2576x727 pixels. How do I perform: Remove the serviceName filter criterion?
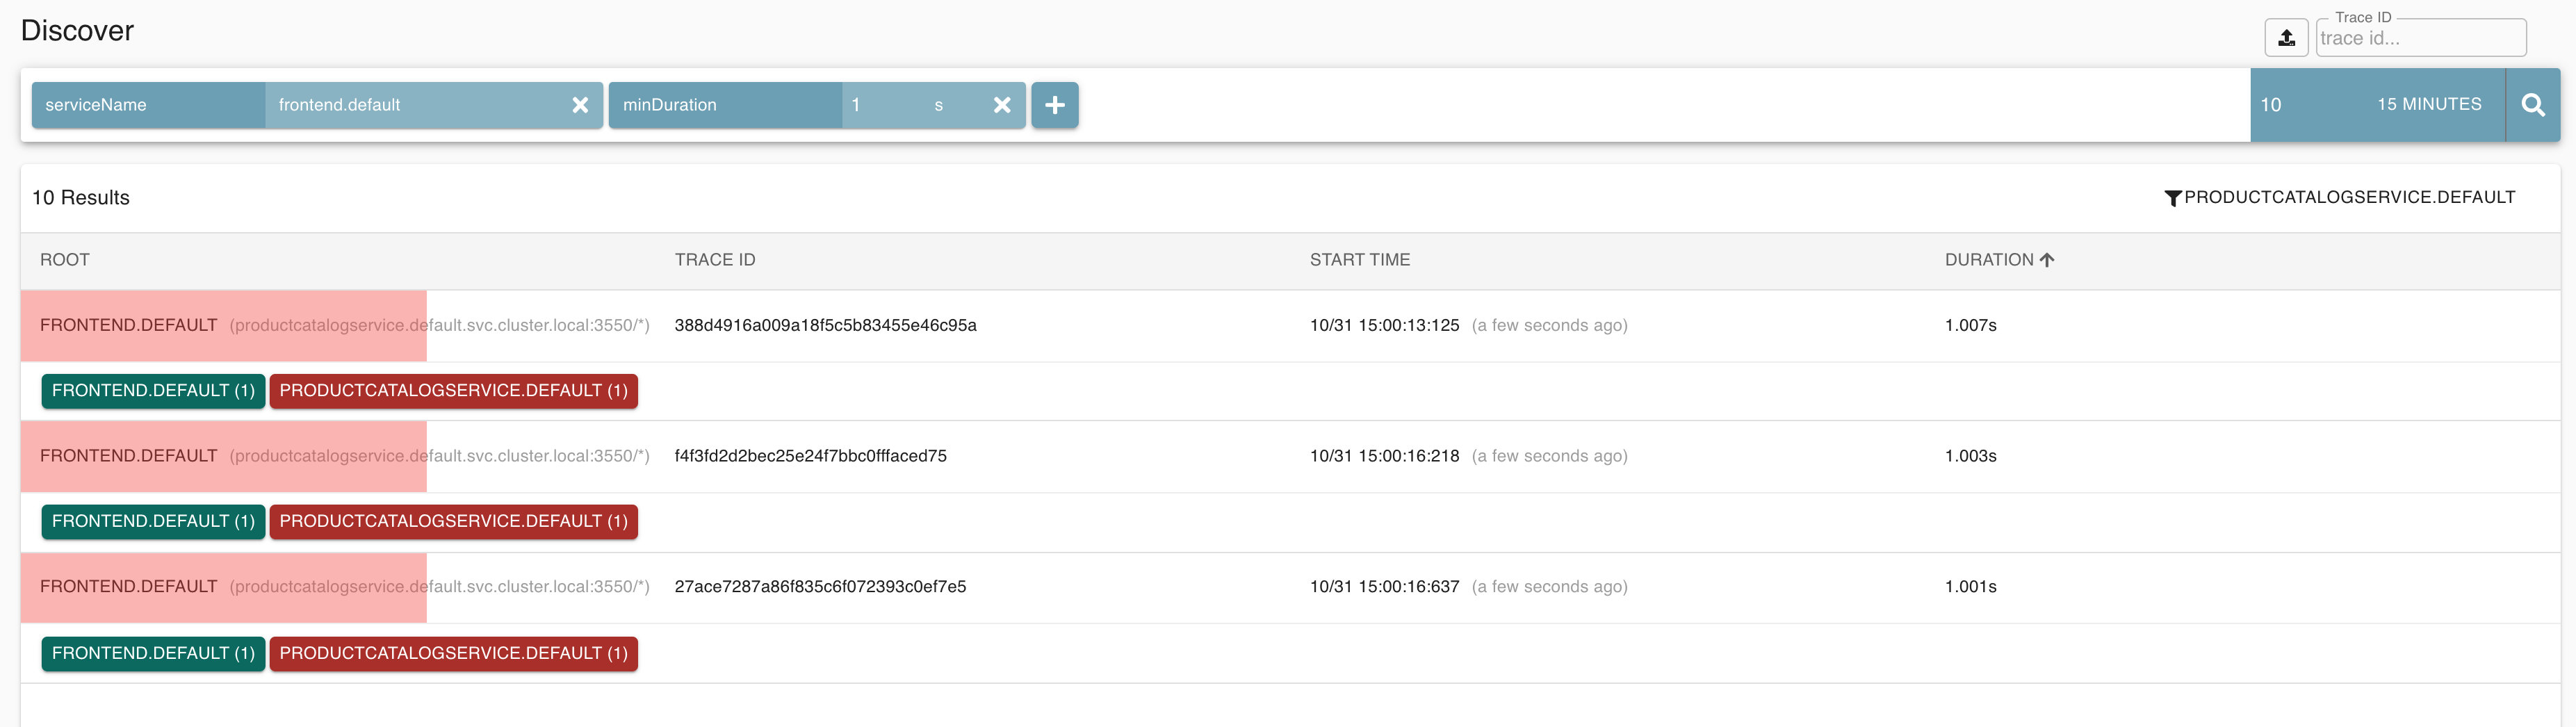pos(580,105)
